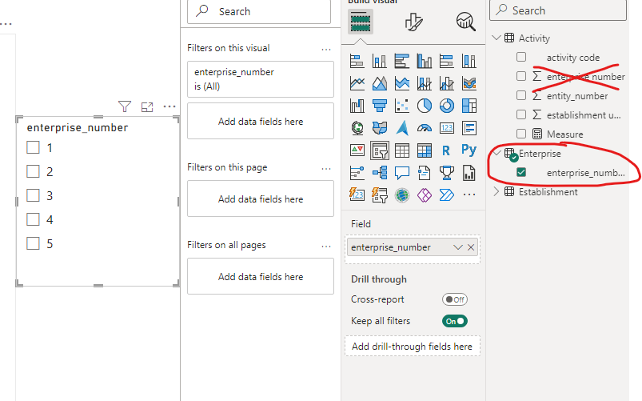Open Focus mode for the slicer
The image size is (642, 401).
click(147, 107)
